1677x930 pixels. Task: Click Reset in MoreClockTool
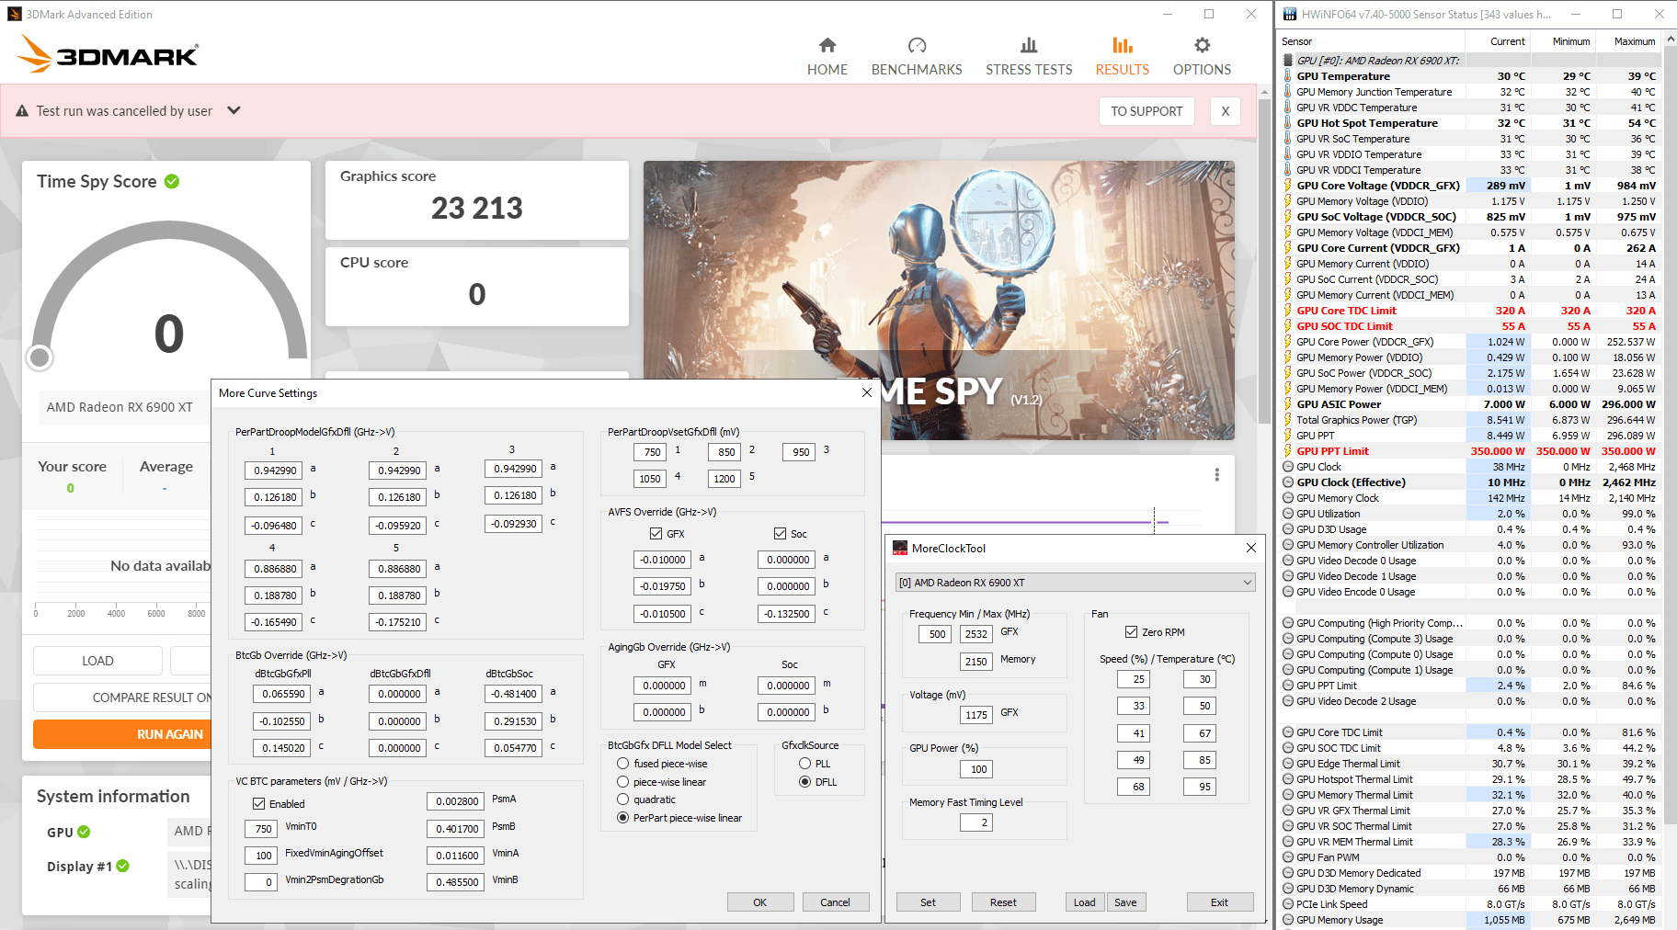1003,902
